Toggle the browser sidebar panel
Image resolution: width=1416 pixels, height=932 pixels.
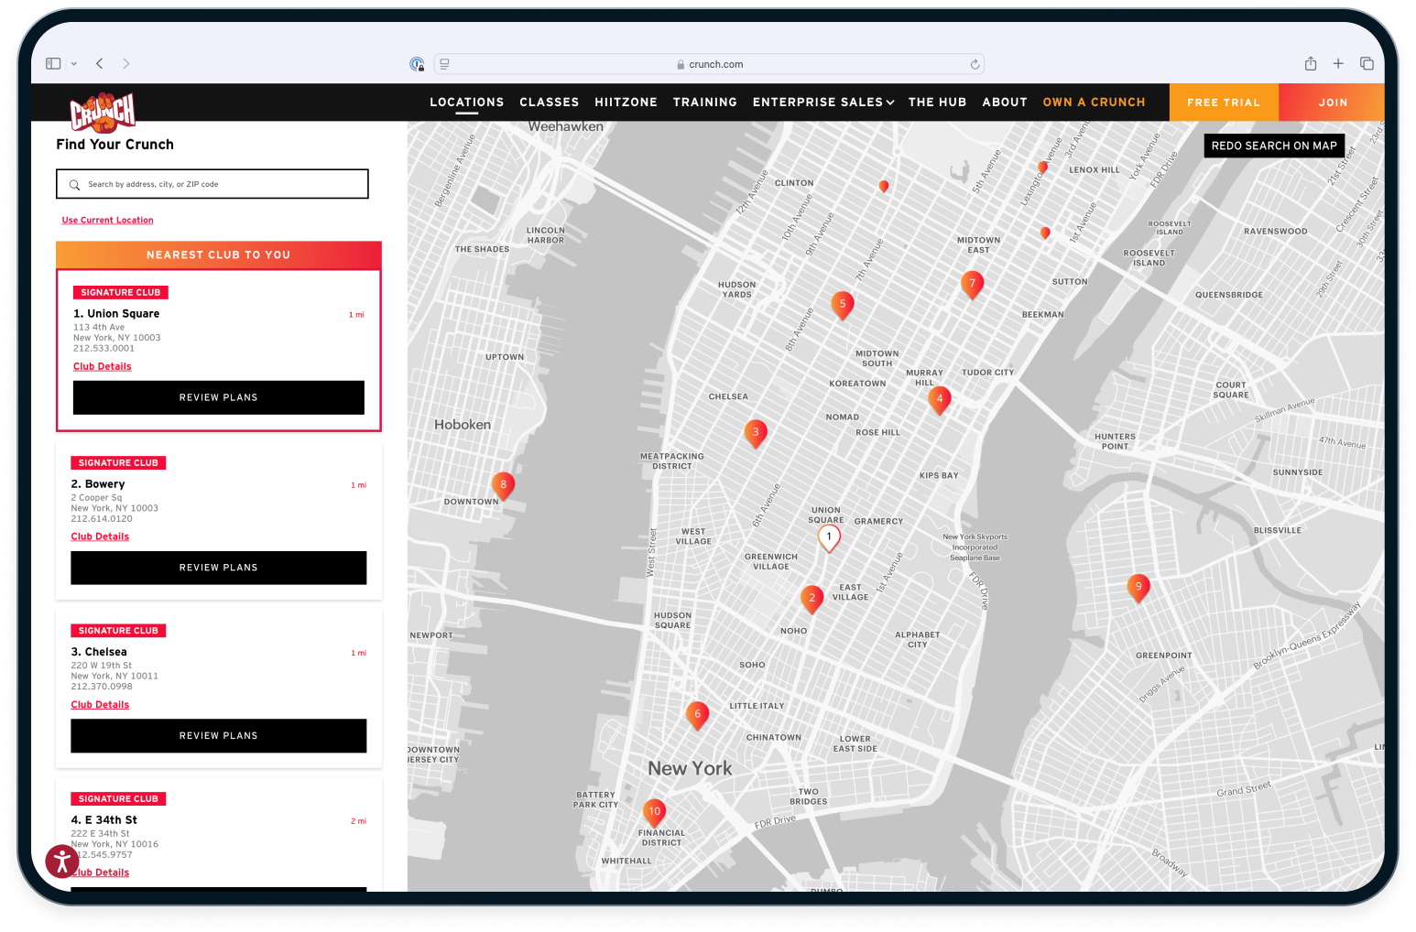(x=53, y=63)
